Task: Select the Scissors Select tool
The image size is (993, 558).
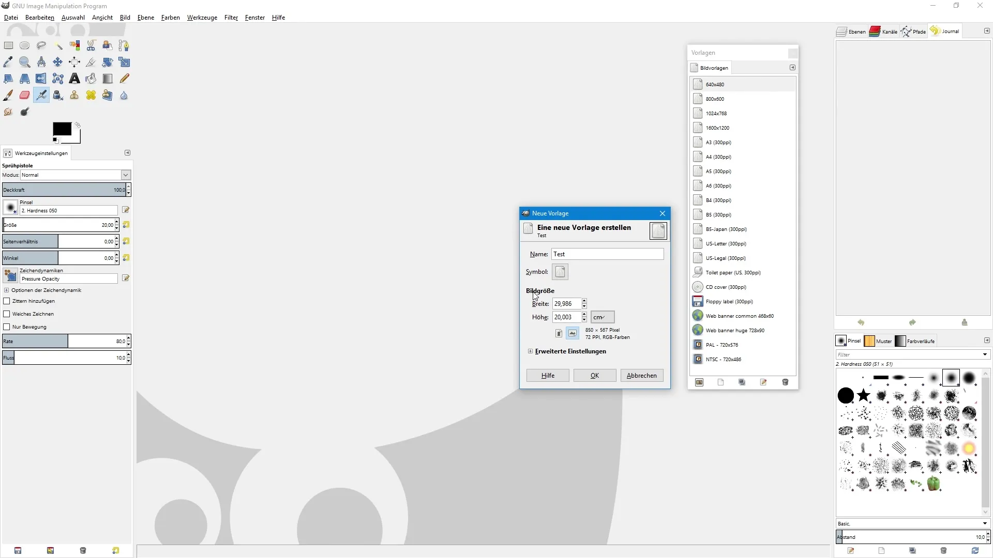Action: coord(91,45)
